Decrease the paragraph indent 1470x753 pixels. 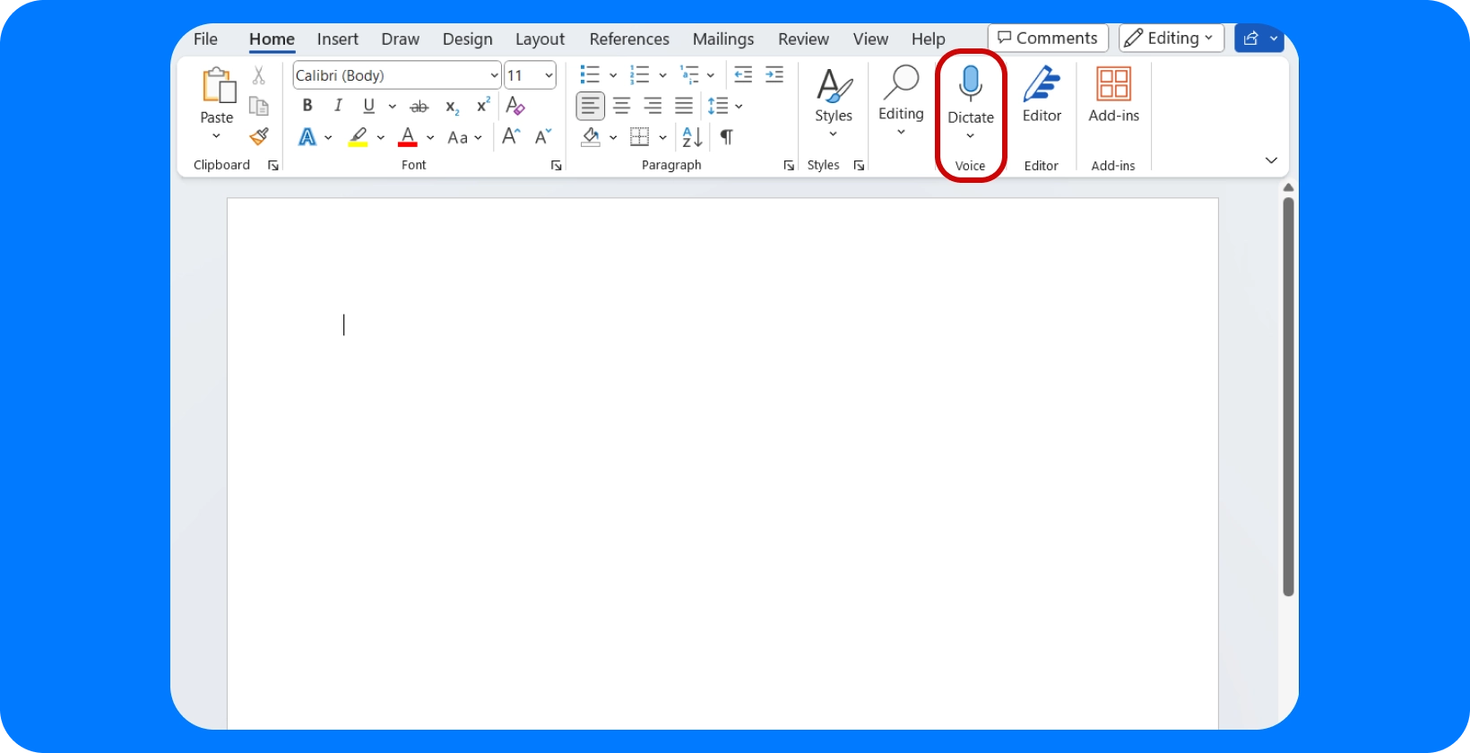click(x=743, y=74)
